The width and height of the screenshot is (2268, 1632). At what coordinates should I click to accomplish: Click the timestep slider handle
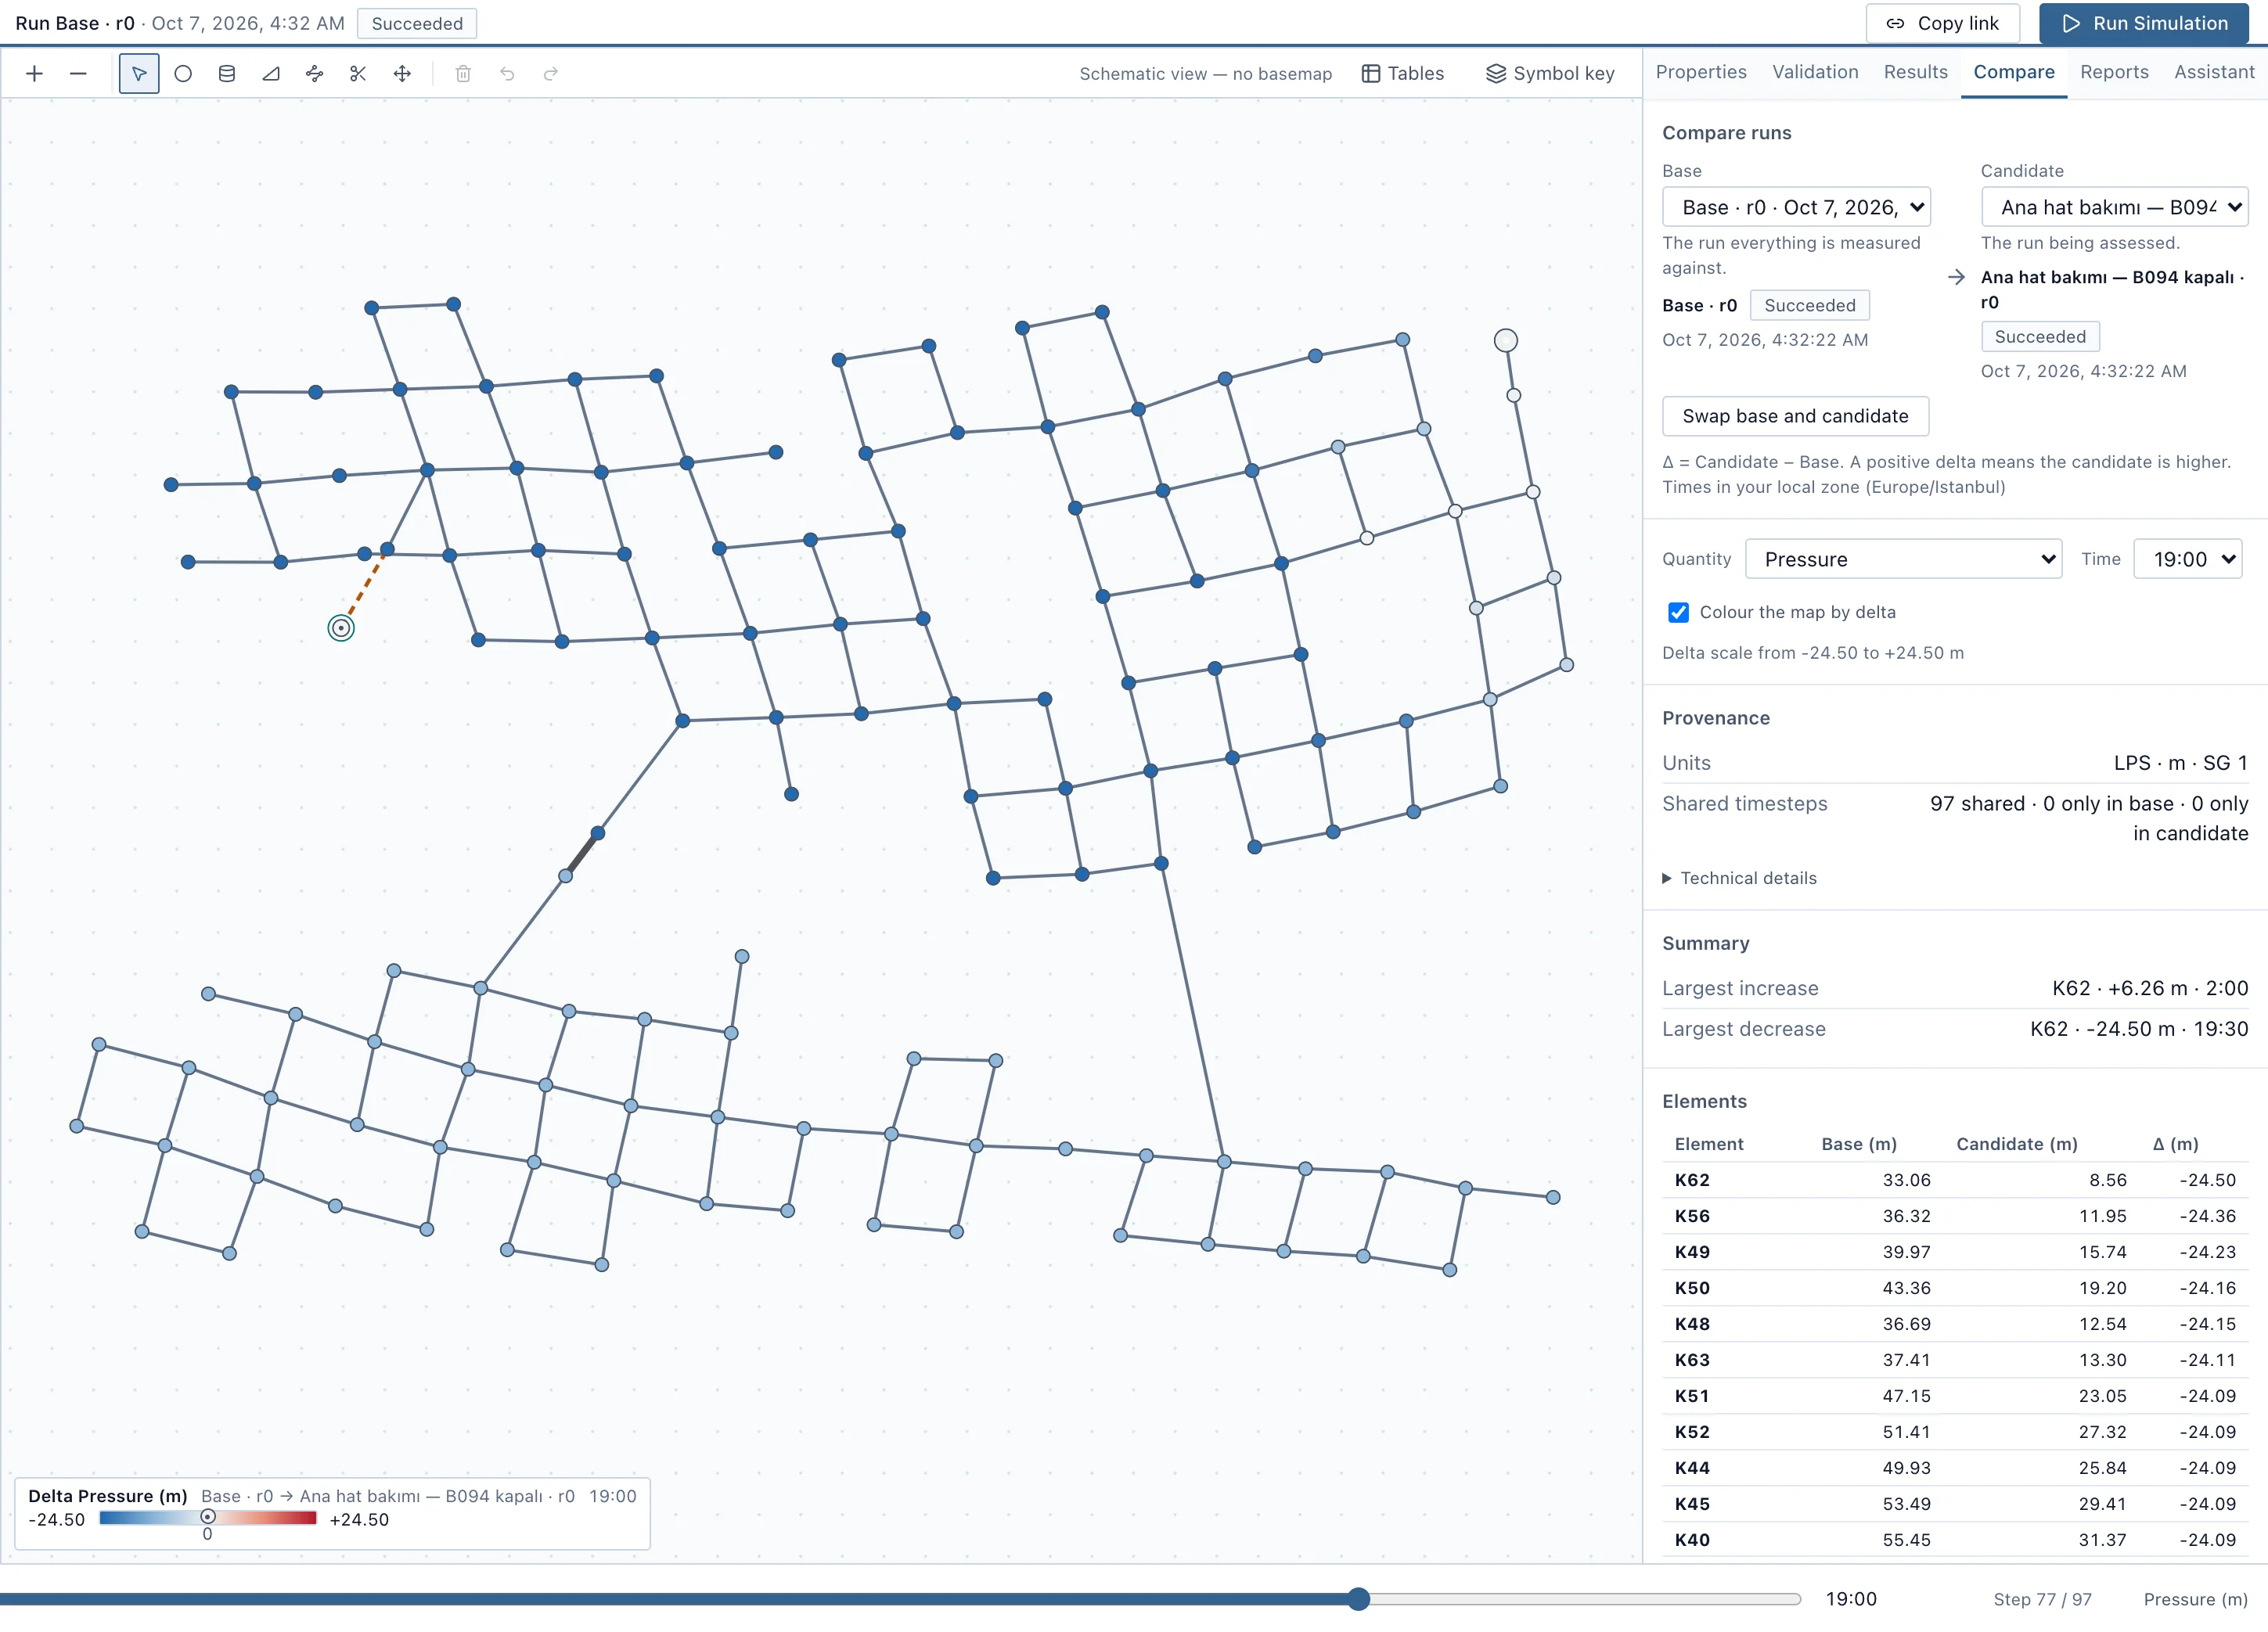(x=1358, y=1599)
